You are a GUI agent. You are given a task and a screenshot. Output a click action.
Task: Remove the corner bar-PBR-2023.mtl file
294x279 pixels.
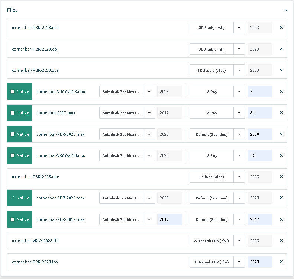pyautogui.click(x=281, y=28)
